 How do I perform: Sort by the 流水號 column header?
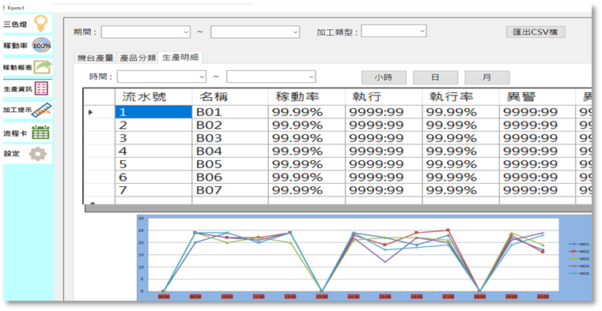click(153, 97)
